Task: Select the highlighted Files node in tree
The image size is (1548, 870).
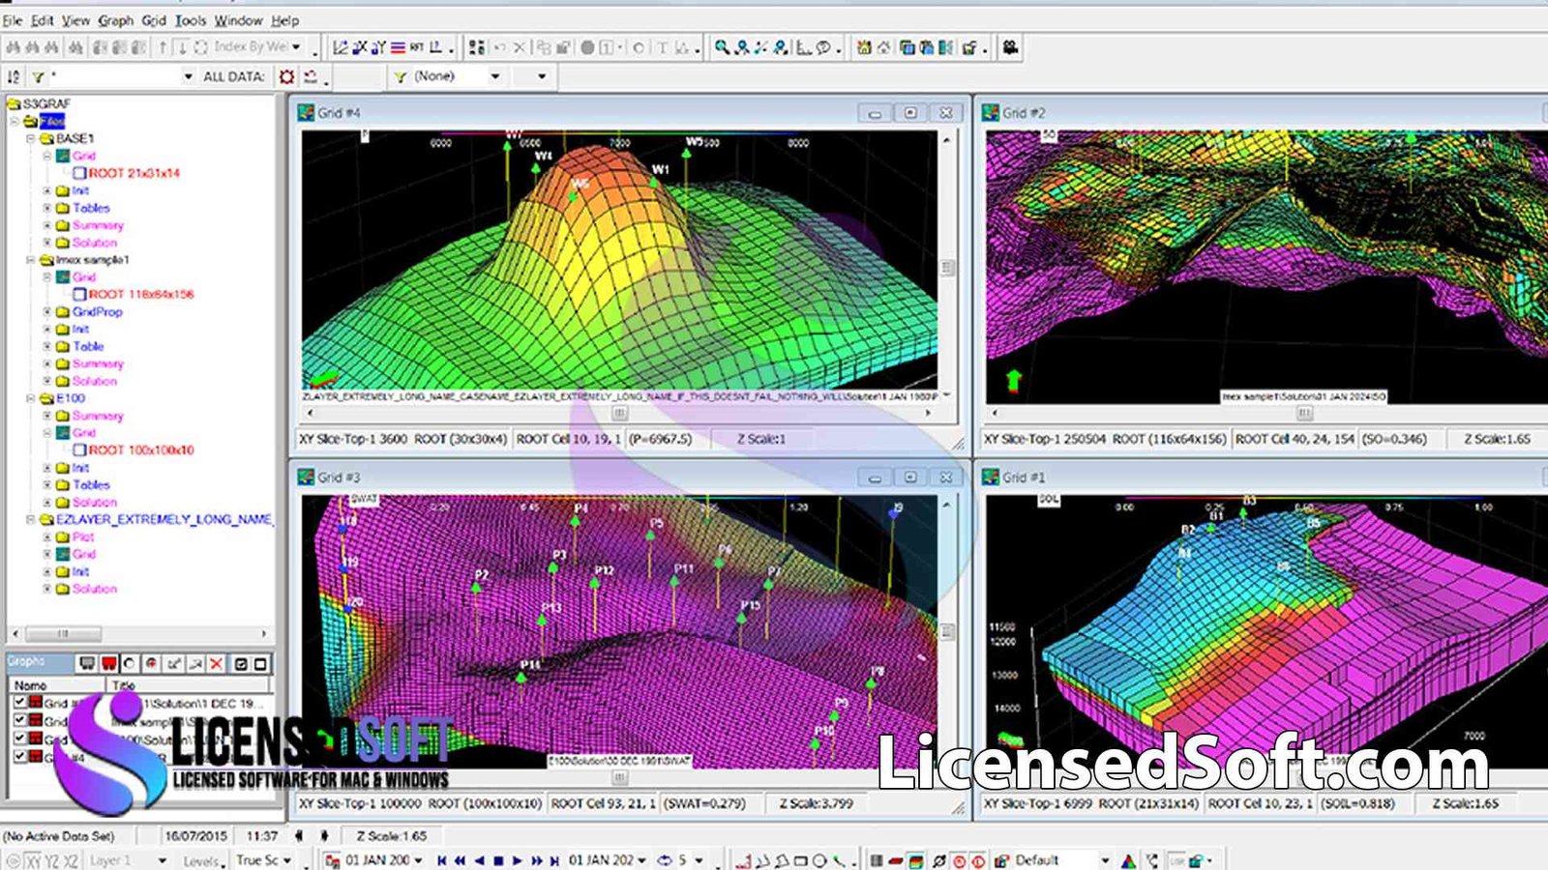Action: tap(52, 121)
